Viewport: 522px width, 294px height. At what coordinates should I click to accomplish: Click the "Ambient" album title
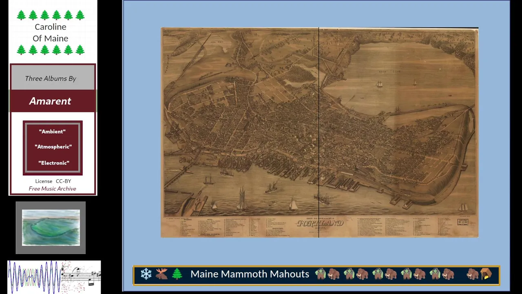tap(52, 131)
